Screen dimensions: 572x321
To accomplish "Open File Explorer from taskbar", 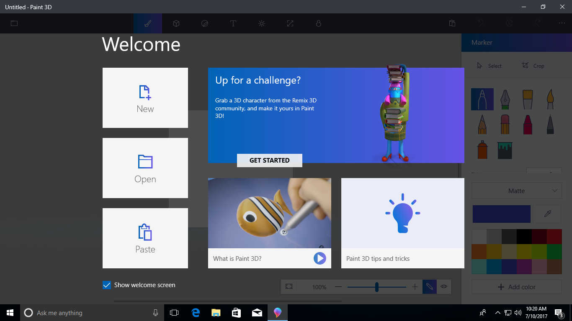I will tap(216, 313).
